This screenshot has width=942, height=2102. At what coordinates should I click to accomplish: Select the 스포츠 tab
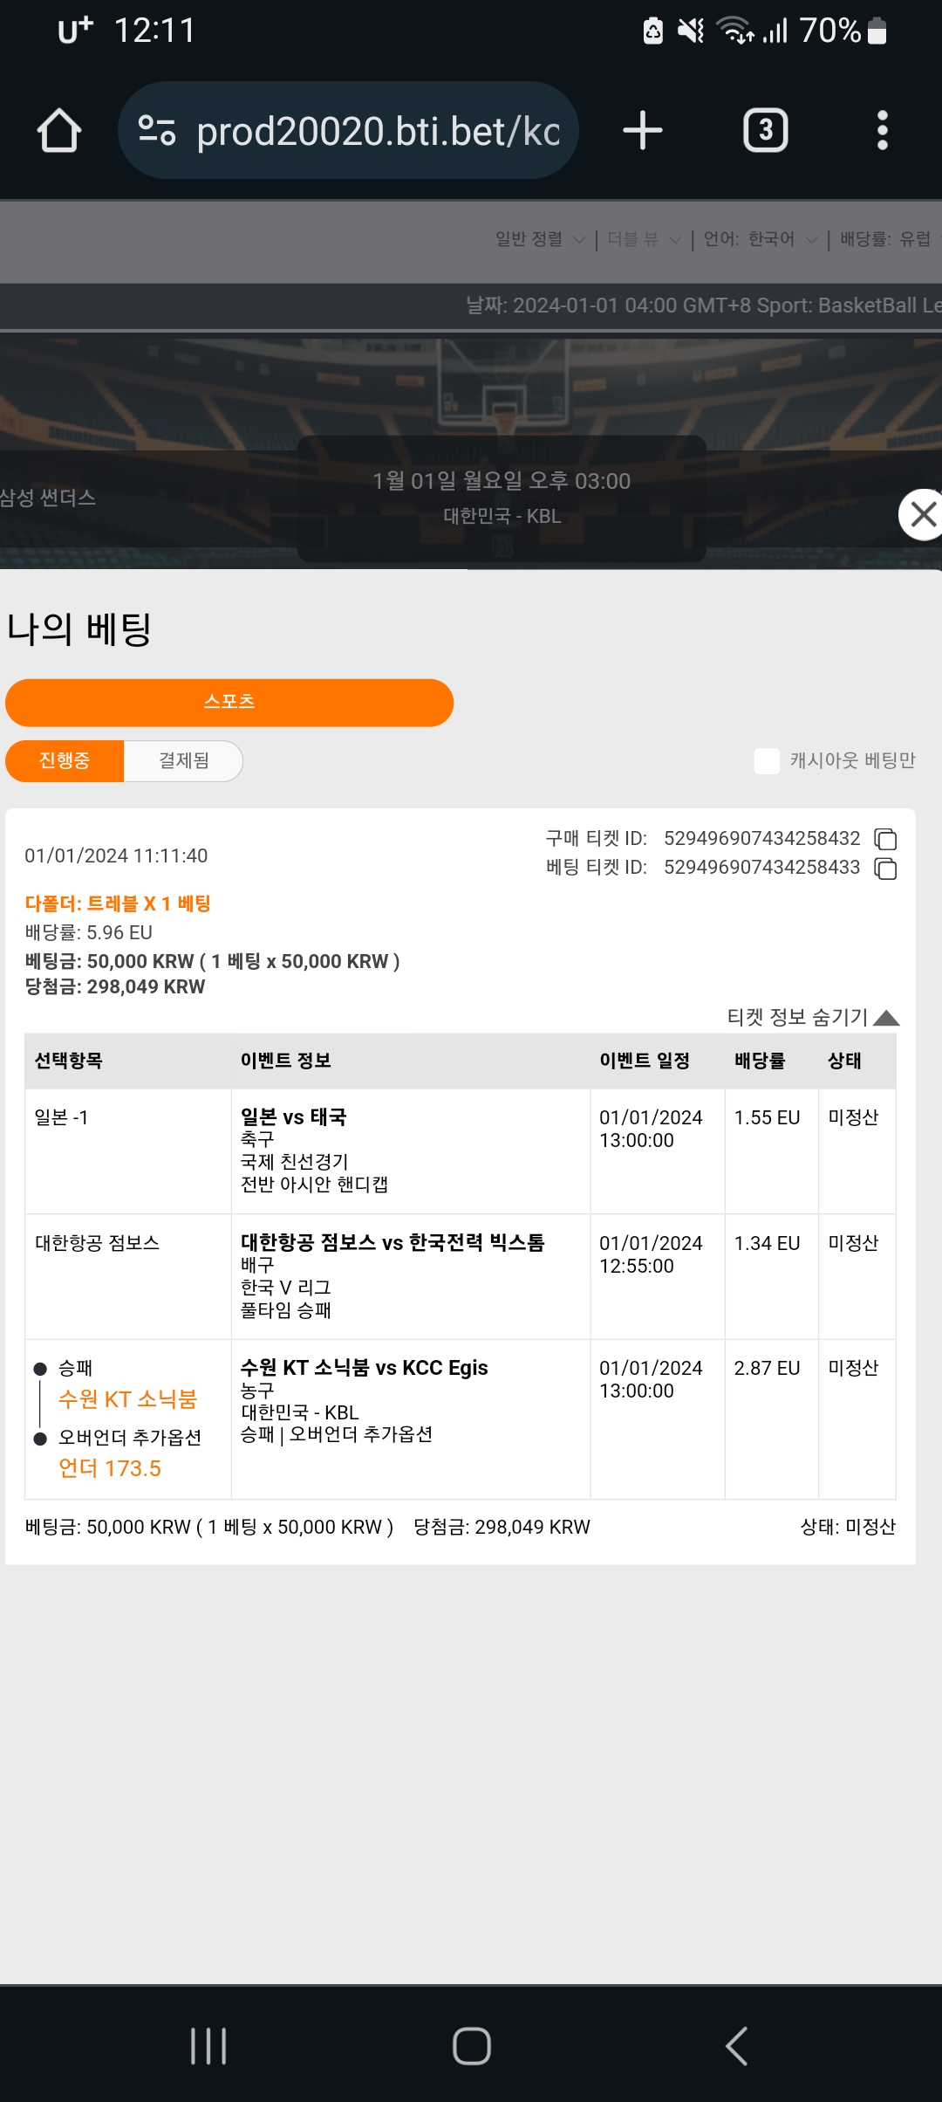229,702
